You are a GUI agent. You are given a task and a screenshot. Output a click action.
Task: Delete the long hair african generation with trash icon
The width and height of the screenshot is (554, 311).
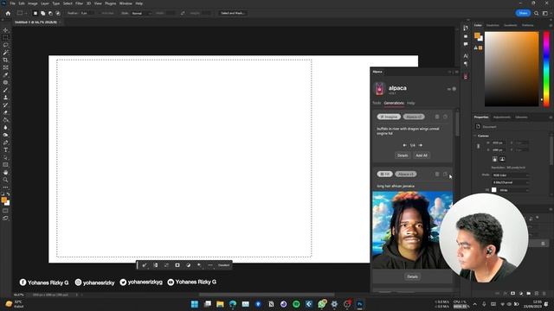coord(437,175)
